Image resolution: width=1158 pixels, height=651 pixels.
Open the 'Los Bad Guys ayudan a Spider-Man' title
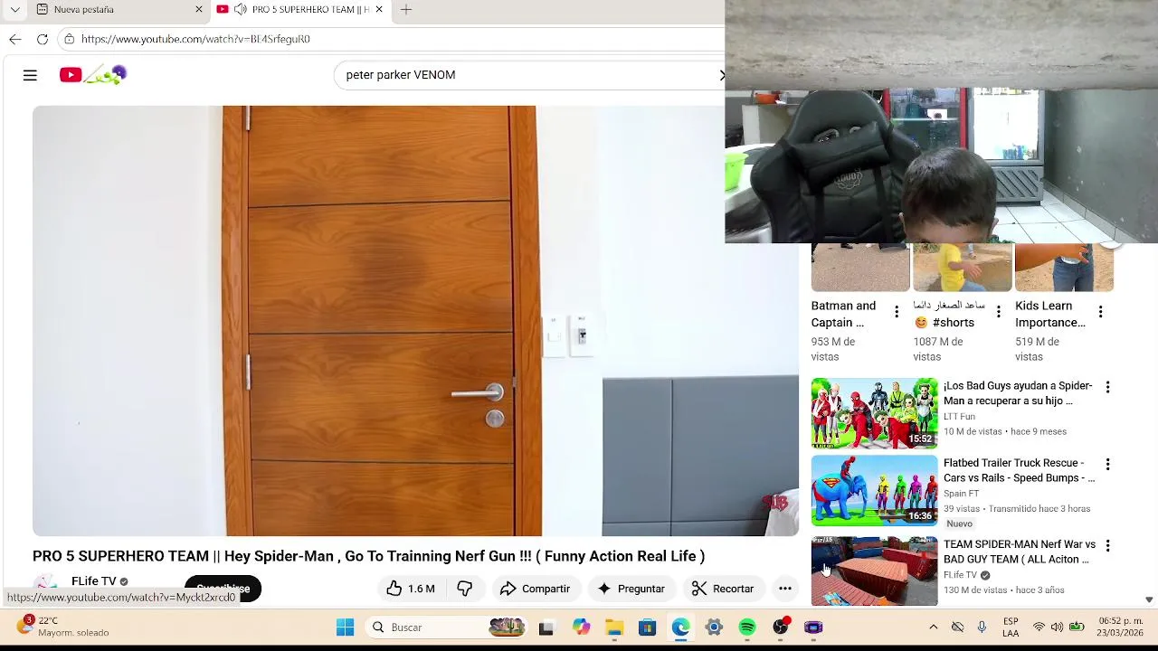point(1018,393)
